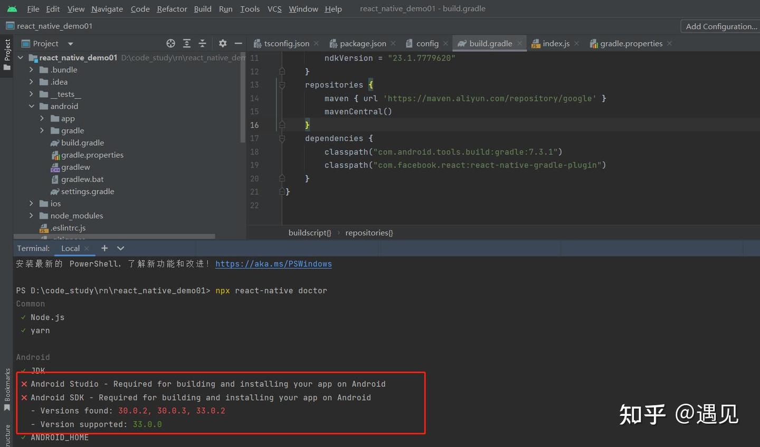Open the Refactor menu
This screenshot has width=760, height=447.
[172, 8]
